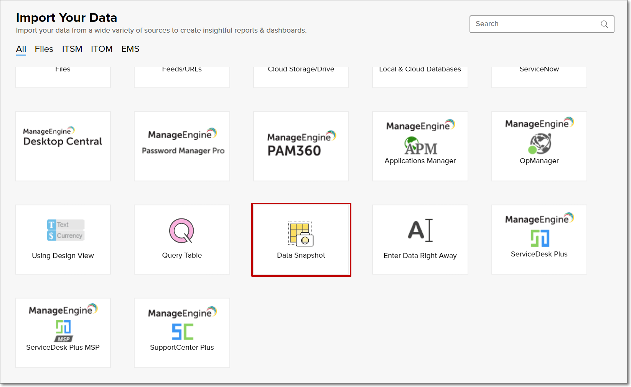Select the ManageEngine PAM360 tile

[x=301, y=146]
